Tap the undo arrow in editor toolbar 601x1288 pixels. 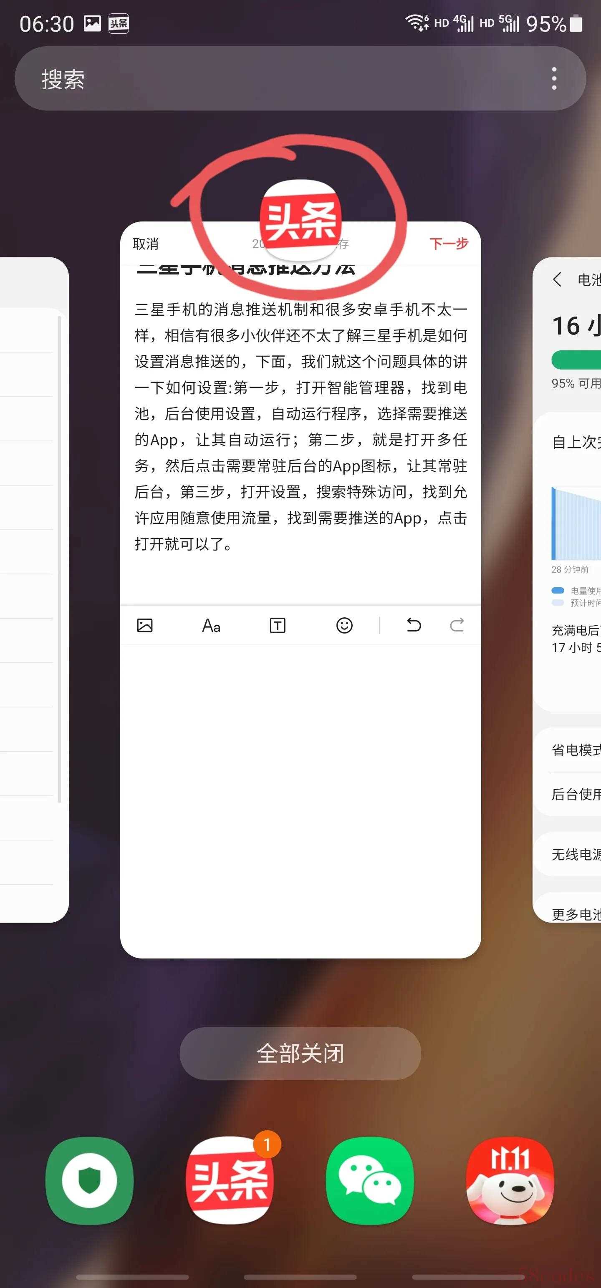[x=413, y=625]
